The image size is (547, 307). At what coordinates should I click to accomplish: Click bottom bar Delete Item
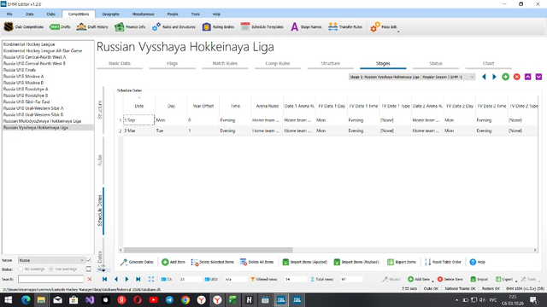tap(450, 279)
